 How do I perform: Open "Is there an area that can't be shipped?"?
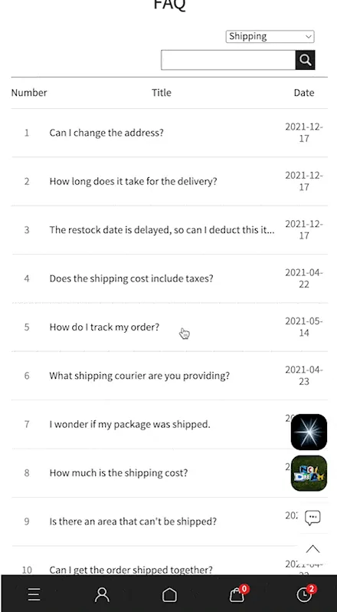(133, 522)
